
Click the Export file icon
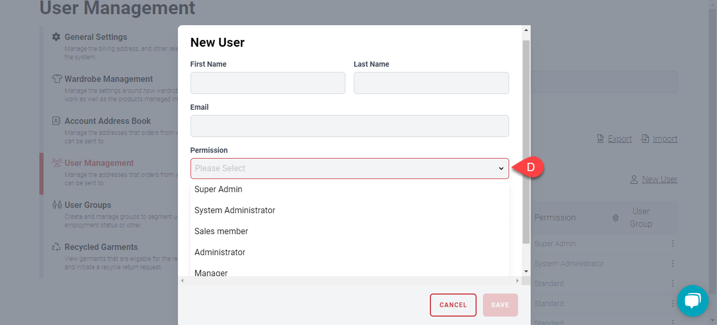click(600, 139)
